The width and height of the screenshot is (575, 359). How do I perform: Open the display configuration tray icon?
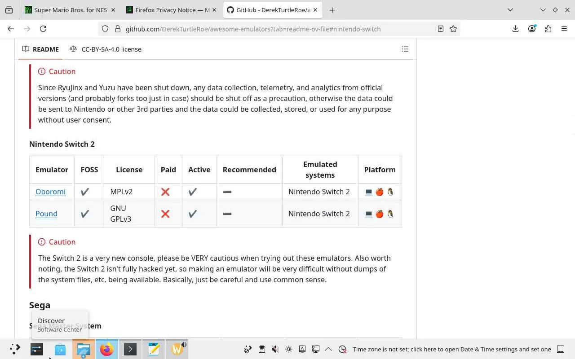(x=315, y=349)
